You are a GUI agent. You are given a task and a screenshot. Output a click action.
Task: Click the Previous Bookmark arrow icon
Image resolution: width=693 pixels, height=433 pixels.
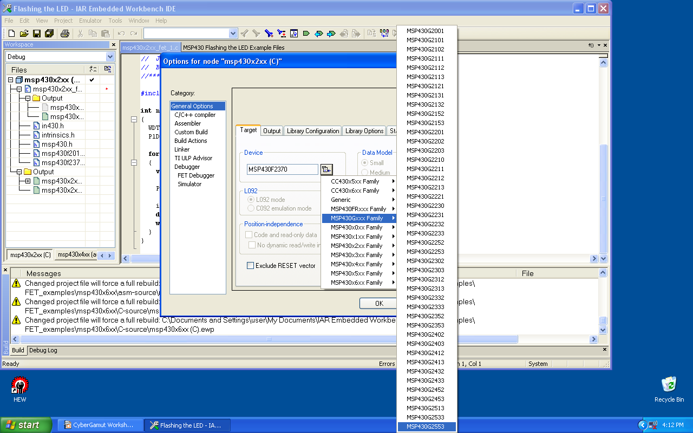point(319,34)
